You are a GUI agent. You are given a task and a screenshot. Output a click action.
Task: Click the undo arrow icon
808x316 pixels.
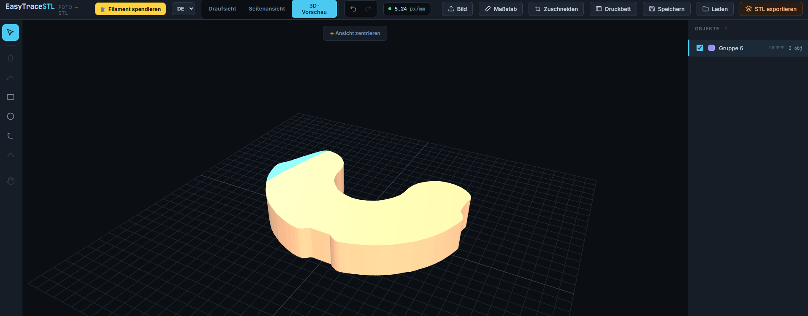point(353,9)
